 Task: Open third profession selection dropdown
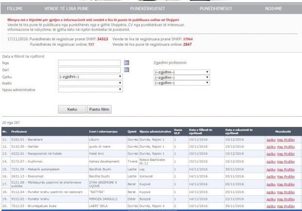(x=182, y=83)
